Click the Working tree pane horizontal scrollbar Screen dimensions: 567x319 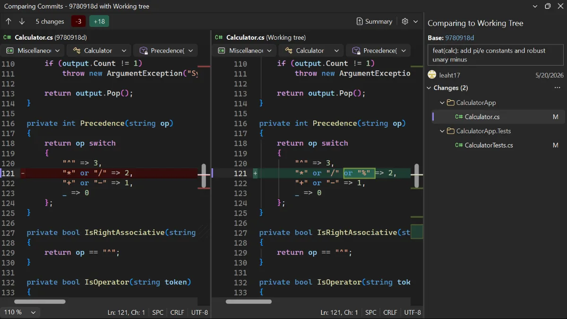(x=249, y=302)
